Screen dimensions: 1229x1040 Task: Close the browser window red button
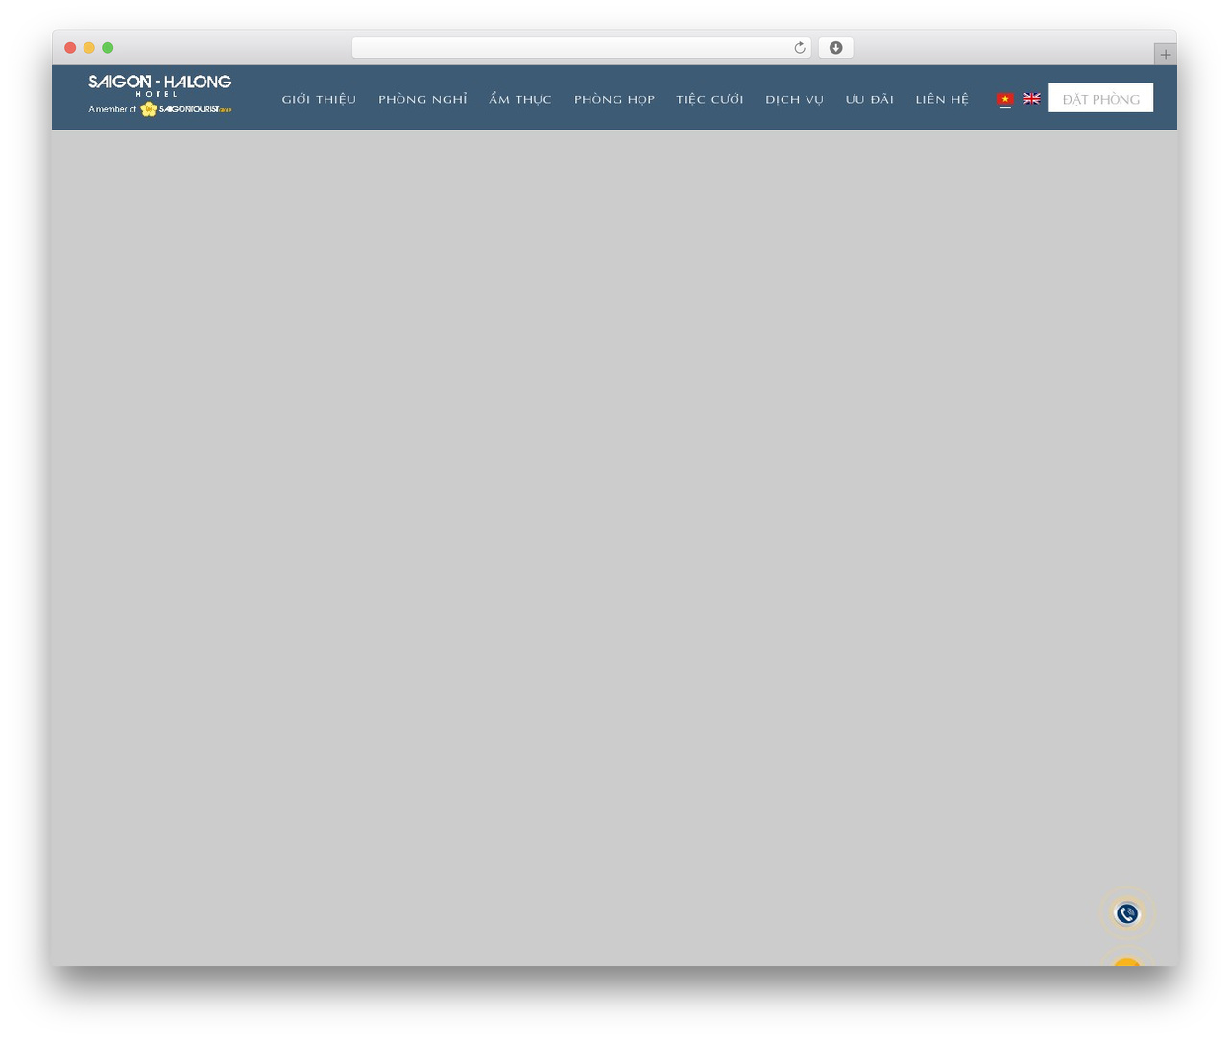[x=70, y=48]
